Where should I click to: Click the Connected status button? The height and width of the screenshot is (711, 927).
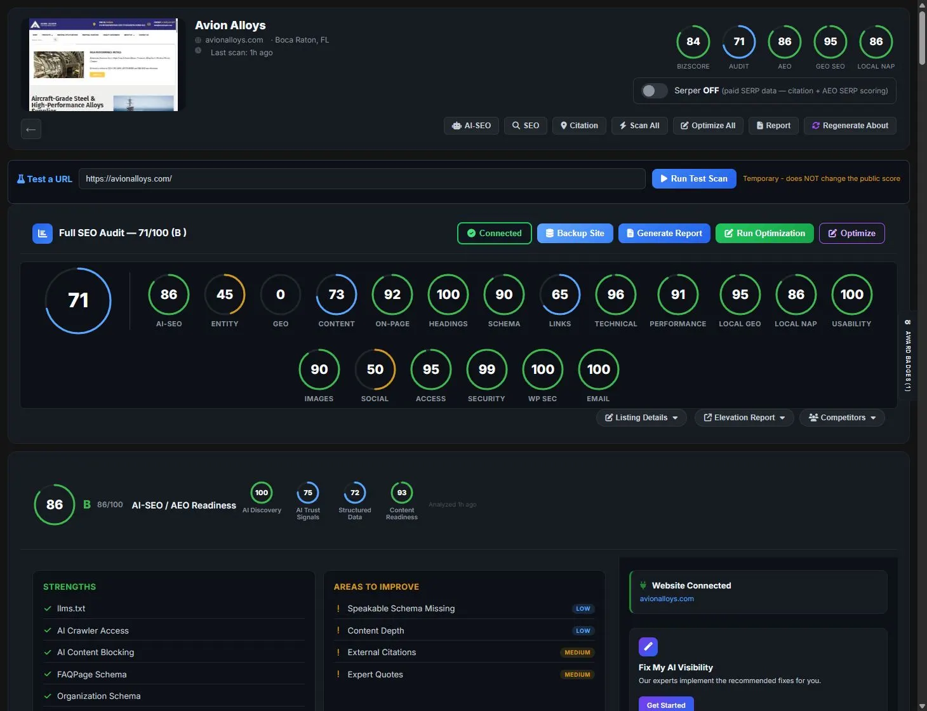click(495, 234)
